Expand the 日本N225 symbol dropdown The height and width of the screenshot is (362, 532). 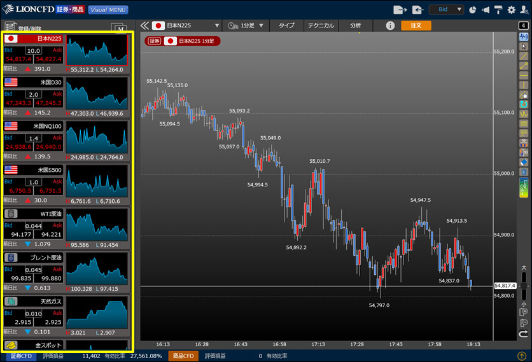click(x=217, y=26)
